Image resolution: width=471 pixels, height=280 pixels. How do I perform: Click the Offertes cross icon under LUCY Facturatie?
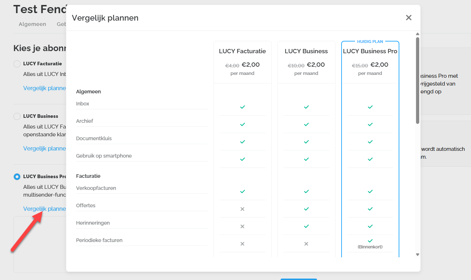click(243, 209)
